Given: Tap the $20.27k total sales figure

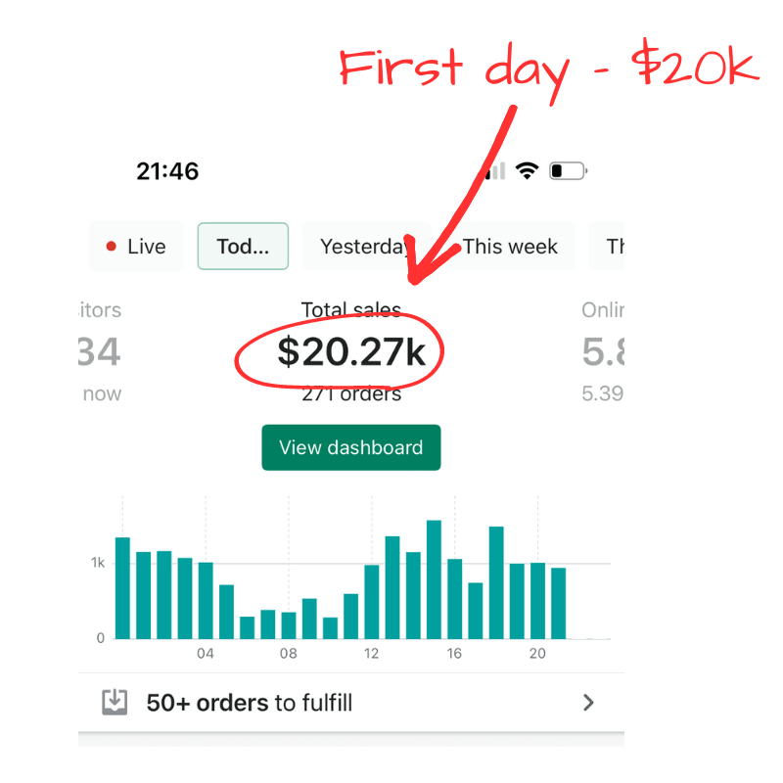Looking at the screenshot, I should coord(351,352).
